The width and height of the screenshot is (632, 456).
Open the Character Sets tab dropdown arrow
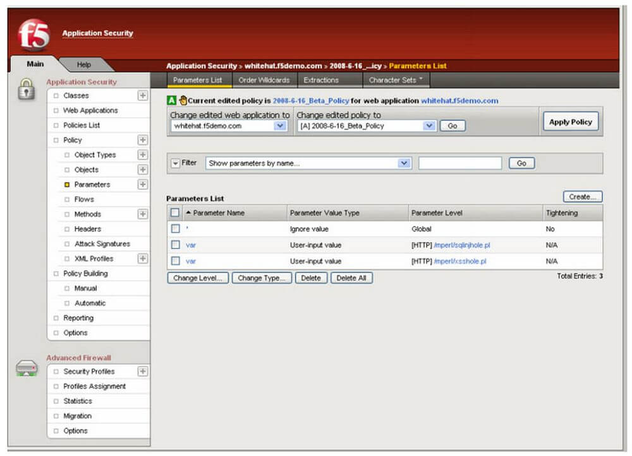coord(421,78)
